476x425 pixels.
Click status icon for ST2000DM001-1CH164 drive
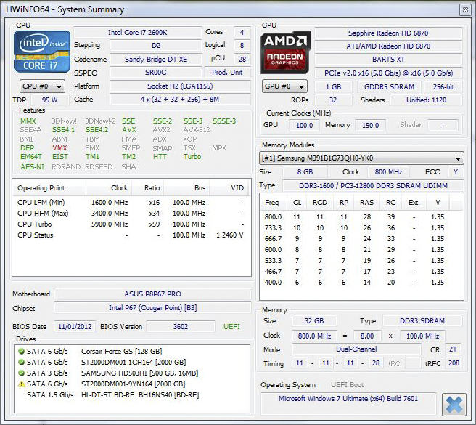pyautogui.click(x=21, y=363)
